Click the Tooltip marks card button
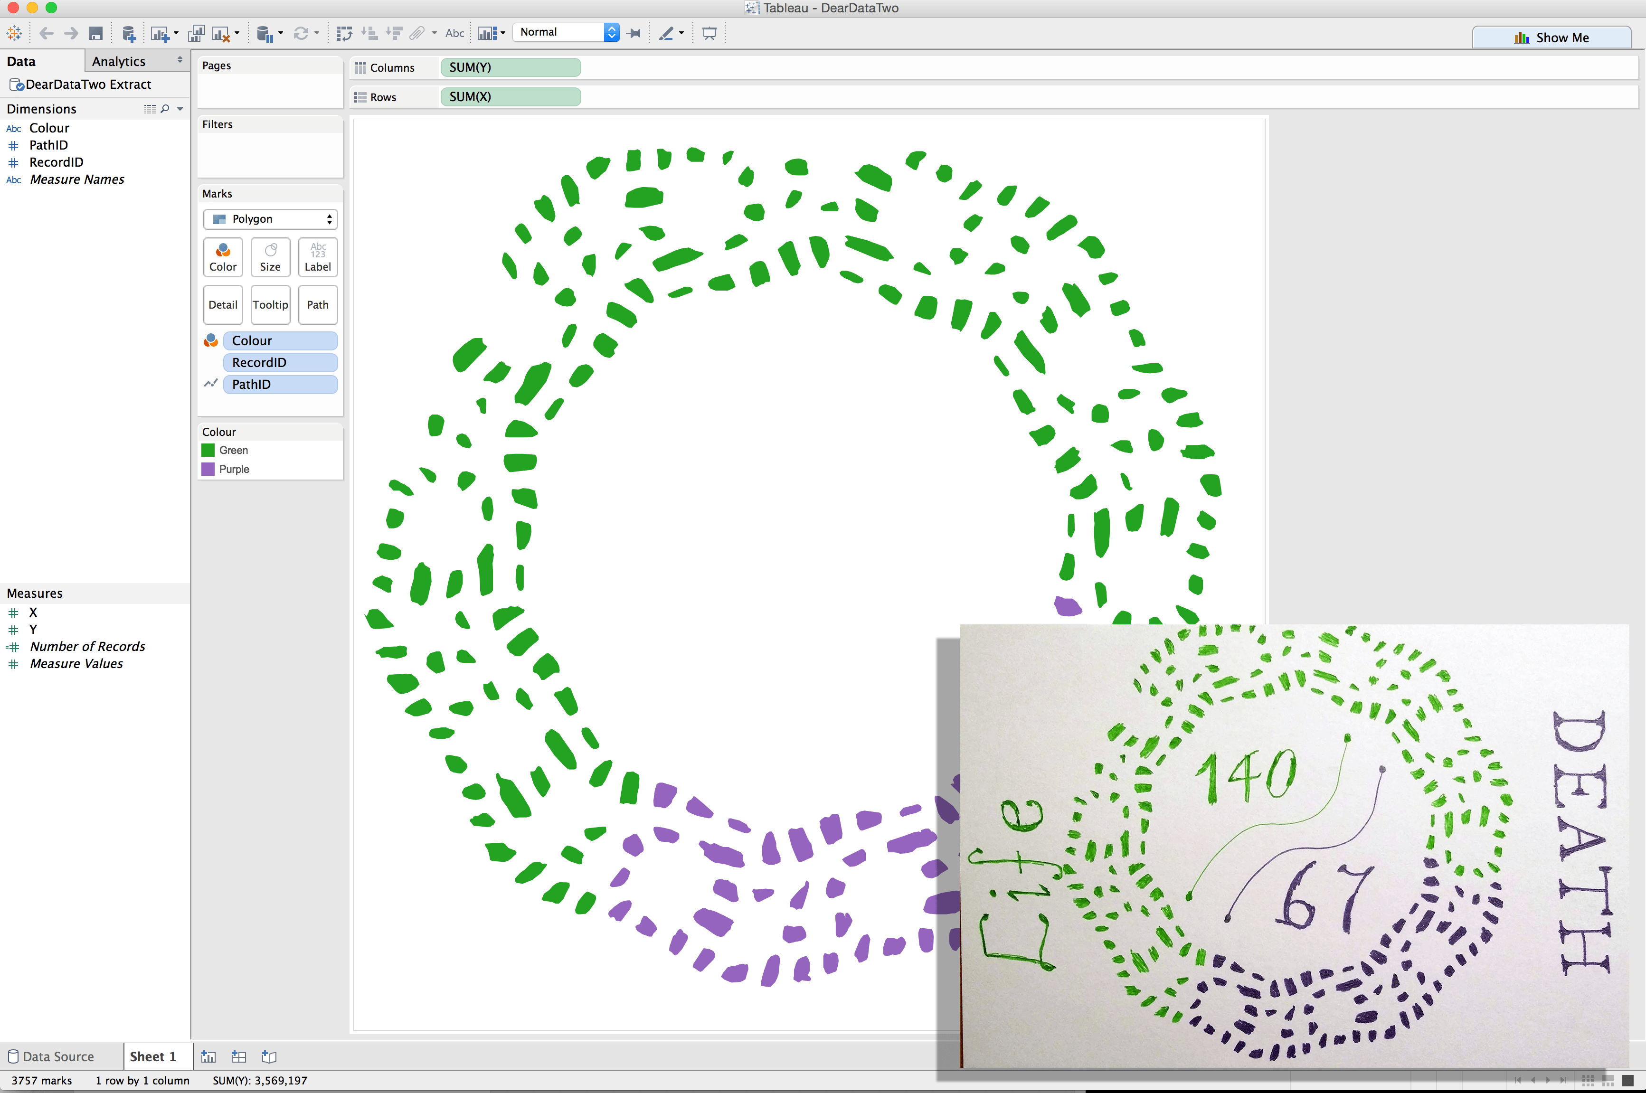This screenshot has width=1646, height=1093. click(x=271, y=305)
